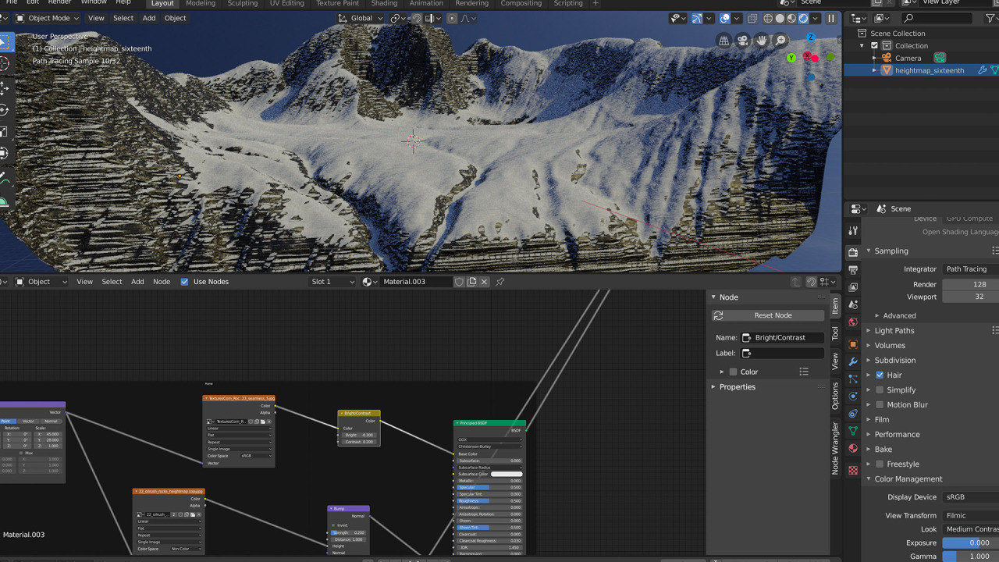Open Output properties printer tab
The image size is (999, 562).
(x=853, y=270)
